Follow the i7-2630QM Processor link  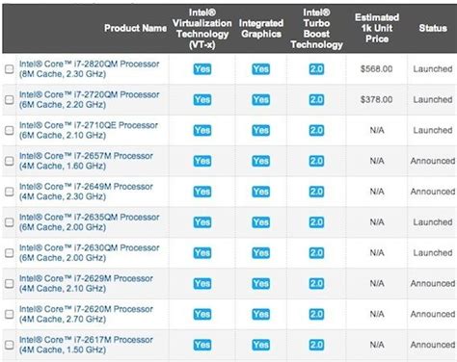point(89,252)
